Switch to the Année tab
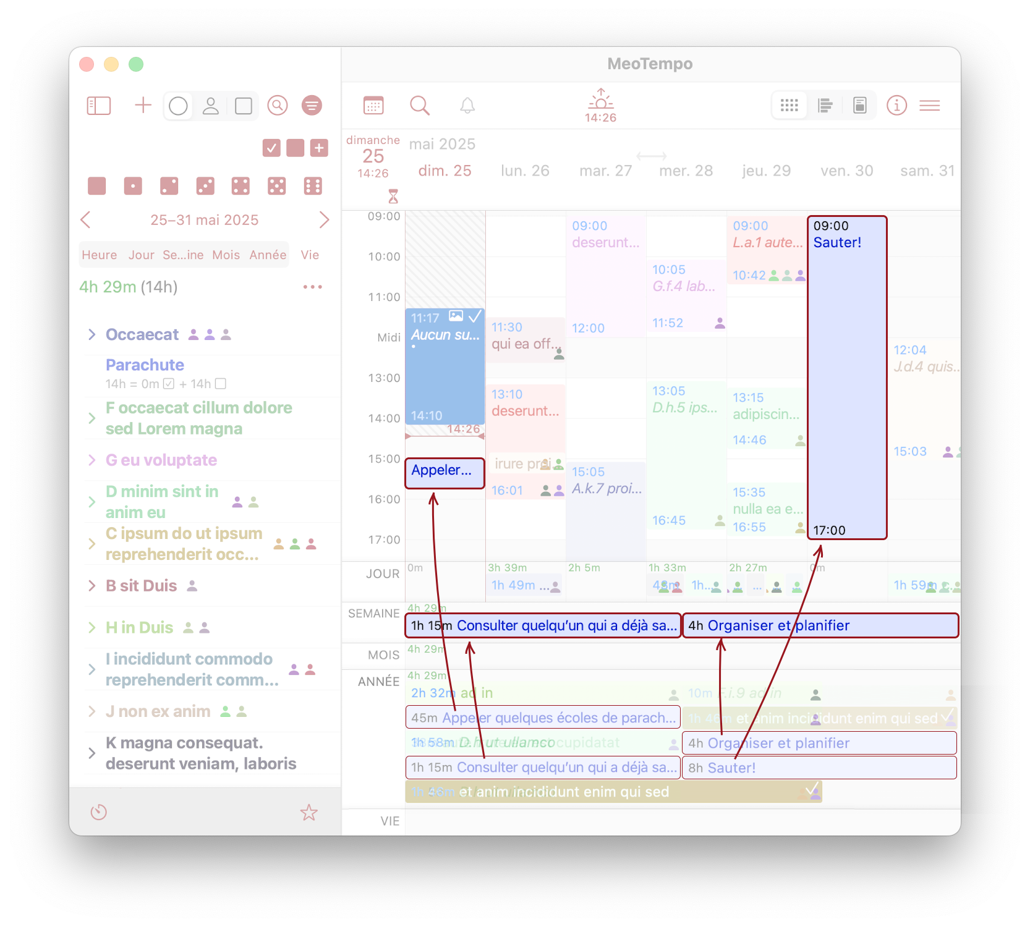 pos(268,255)
